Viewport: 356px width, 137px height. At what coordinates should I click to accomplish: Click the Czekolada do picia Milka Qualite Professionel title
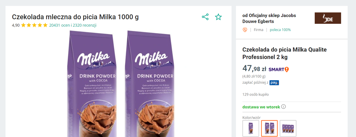pos(284,53)
